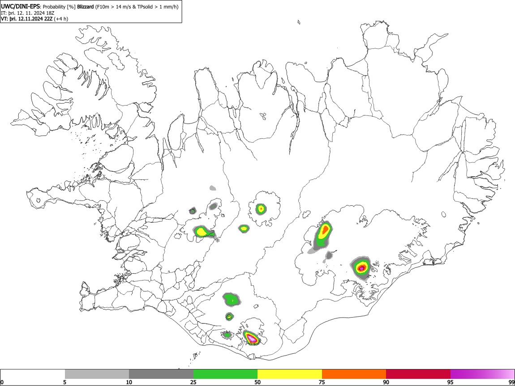
Task: Click the red 90-95% legend swatch
Action: [418, 374]
